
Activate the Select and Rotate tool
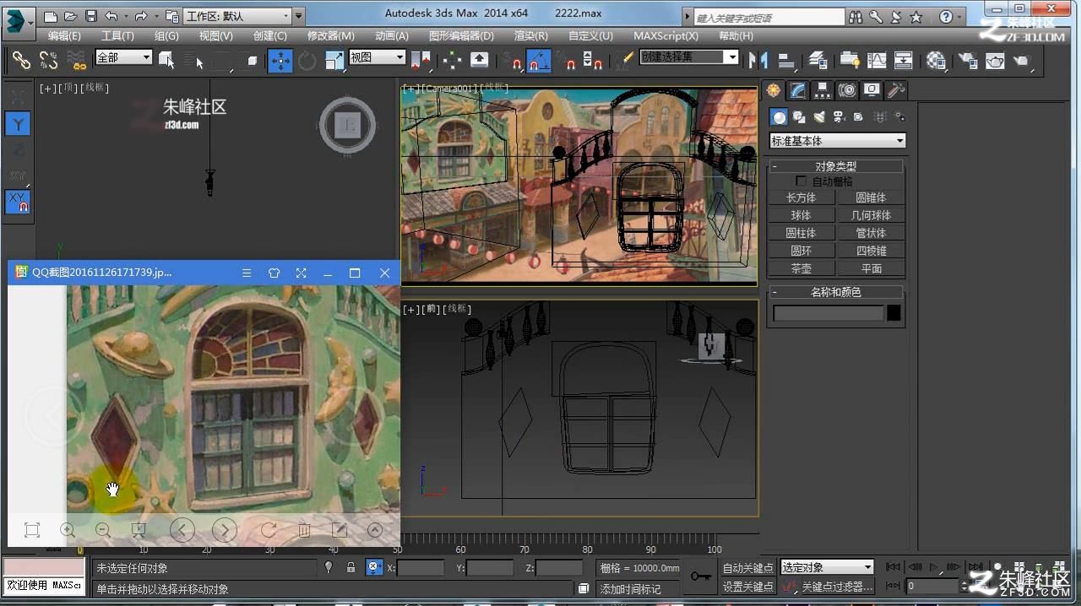307,60
